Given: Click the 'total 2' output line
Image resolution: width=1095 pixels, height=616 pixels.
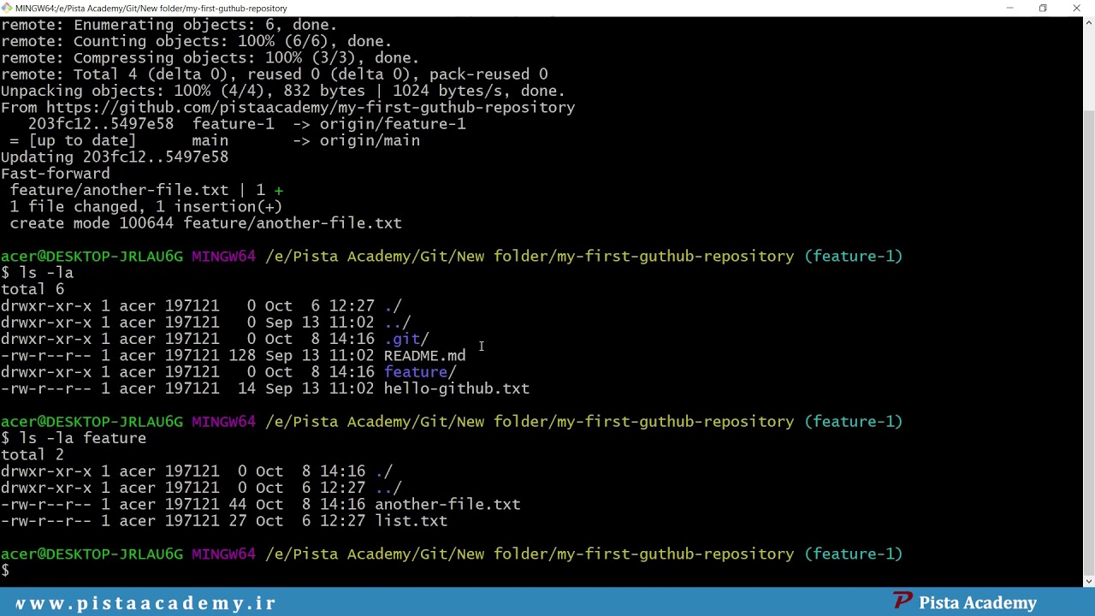Looking at the screenshot, I should [x=33, y=455].
